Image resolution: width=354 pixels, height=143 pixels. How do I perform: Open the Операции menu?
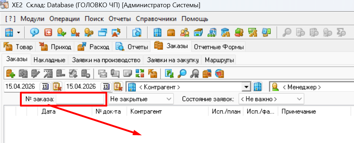pos(64,19)
